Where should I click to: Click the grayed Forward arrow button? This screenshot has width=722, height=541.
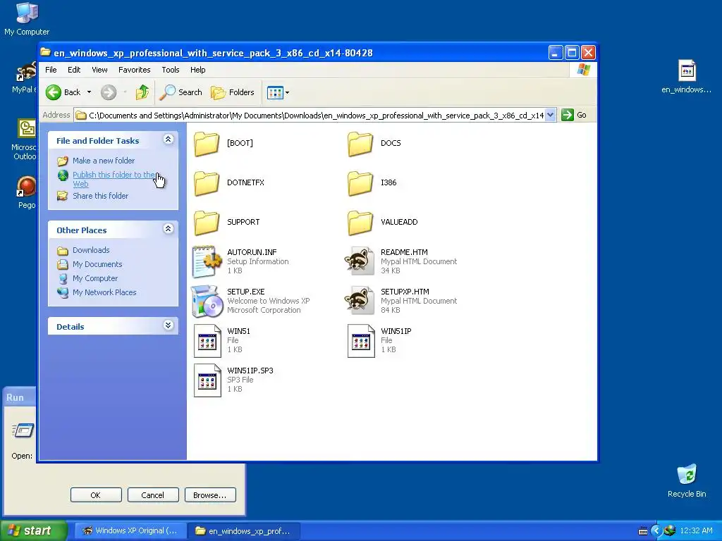tap(109, 92)
